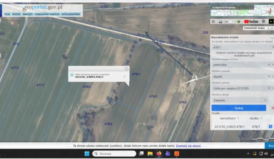
Task: Click the info icon in the popup
Action: [x=72, y=75]
